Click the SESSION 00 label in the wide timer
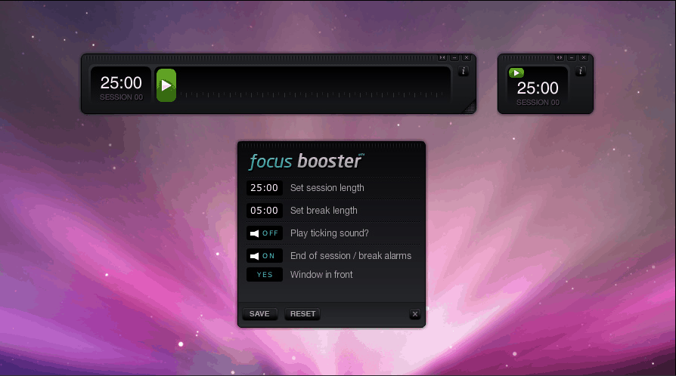 [x=121, y=97]
